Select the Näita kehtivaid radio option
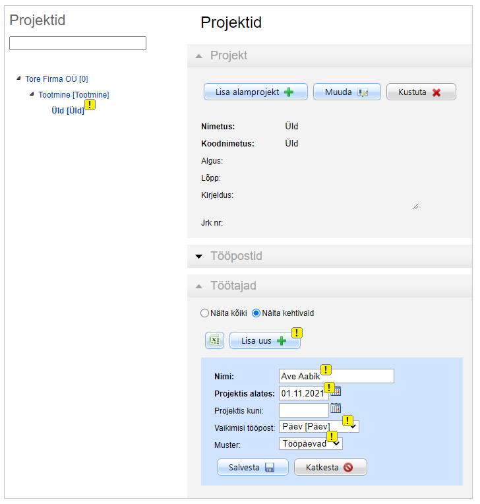 [x=256, y=313]
